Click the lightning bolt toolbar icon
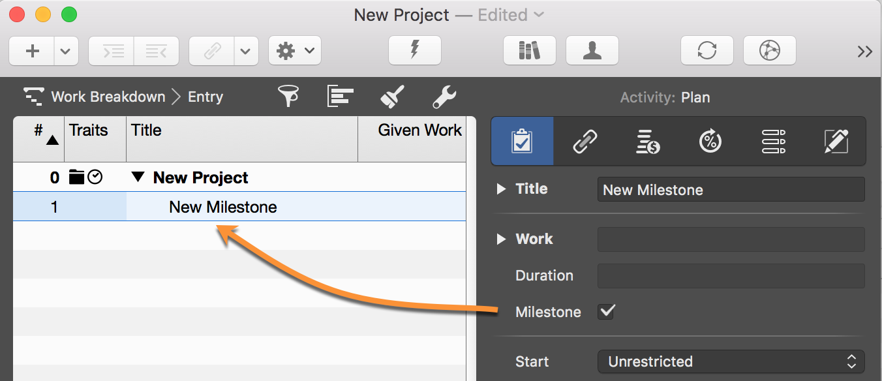This screenshot has width=882, height=381. tap(414, 50)
